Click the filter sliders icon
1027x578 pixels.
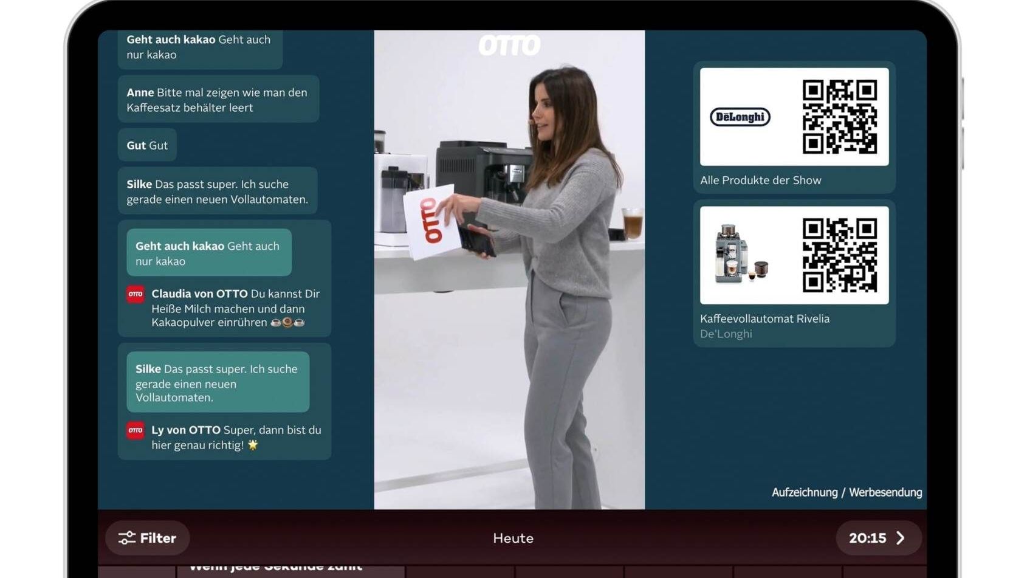(x=126, y=538)
